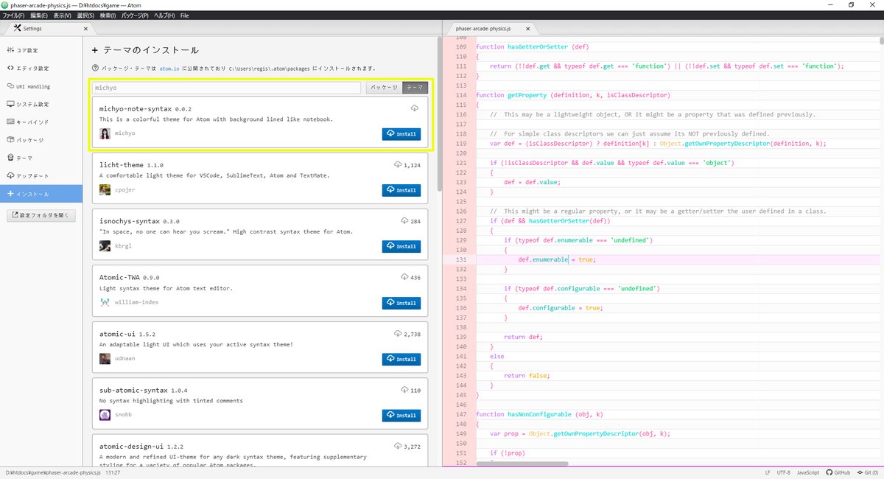Change JavaScript grammar in status bar
Screen dimensions: 884x479
pos(808,472)
